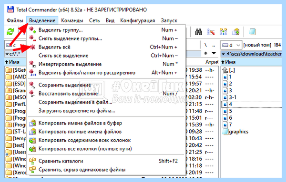This screenshot has height=182, width=286.
Task: Open the Запуск menu
Action: [169, 20]
